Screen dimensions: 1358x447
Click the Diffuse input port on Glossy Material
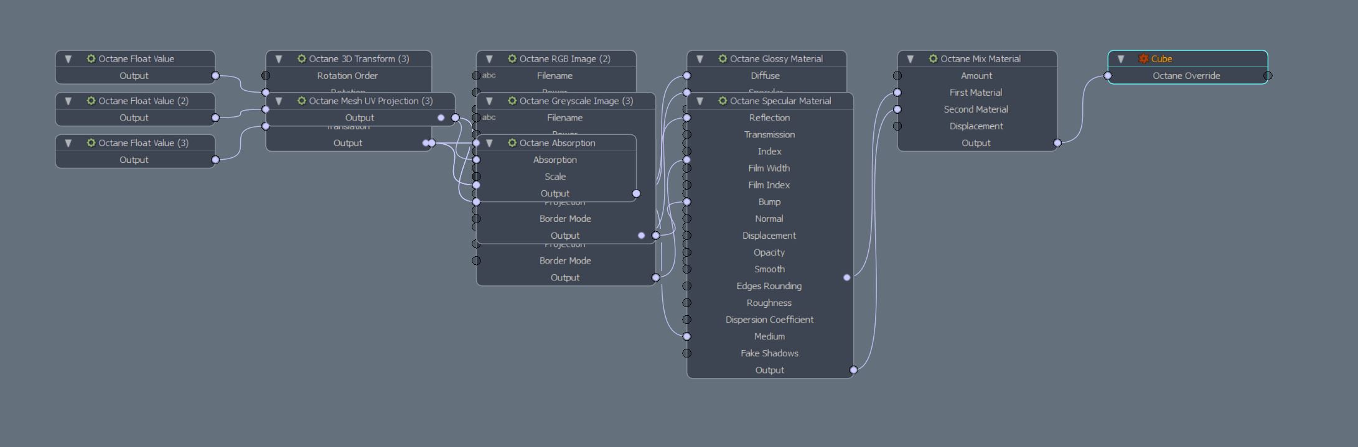(686, 76)
